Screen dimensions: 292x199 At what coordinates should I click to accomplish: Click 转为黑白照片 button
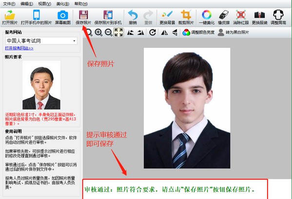click(x=233, y=33)
